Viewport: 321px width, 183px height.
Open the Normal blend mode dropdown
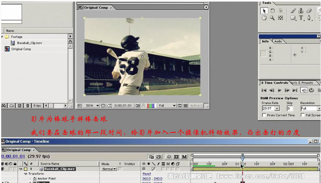click(109, 169)
